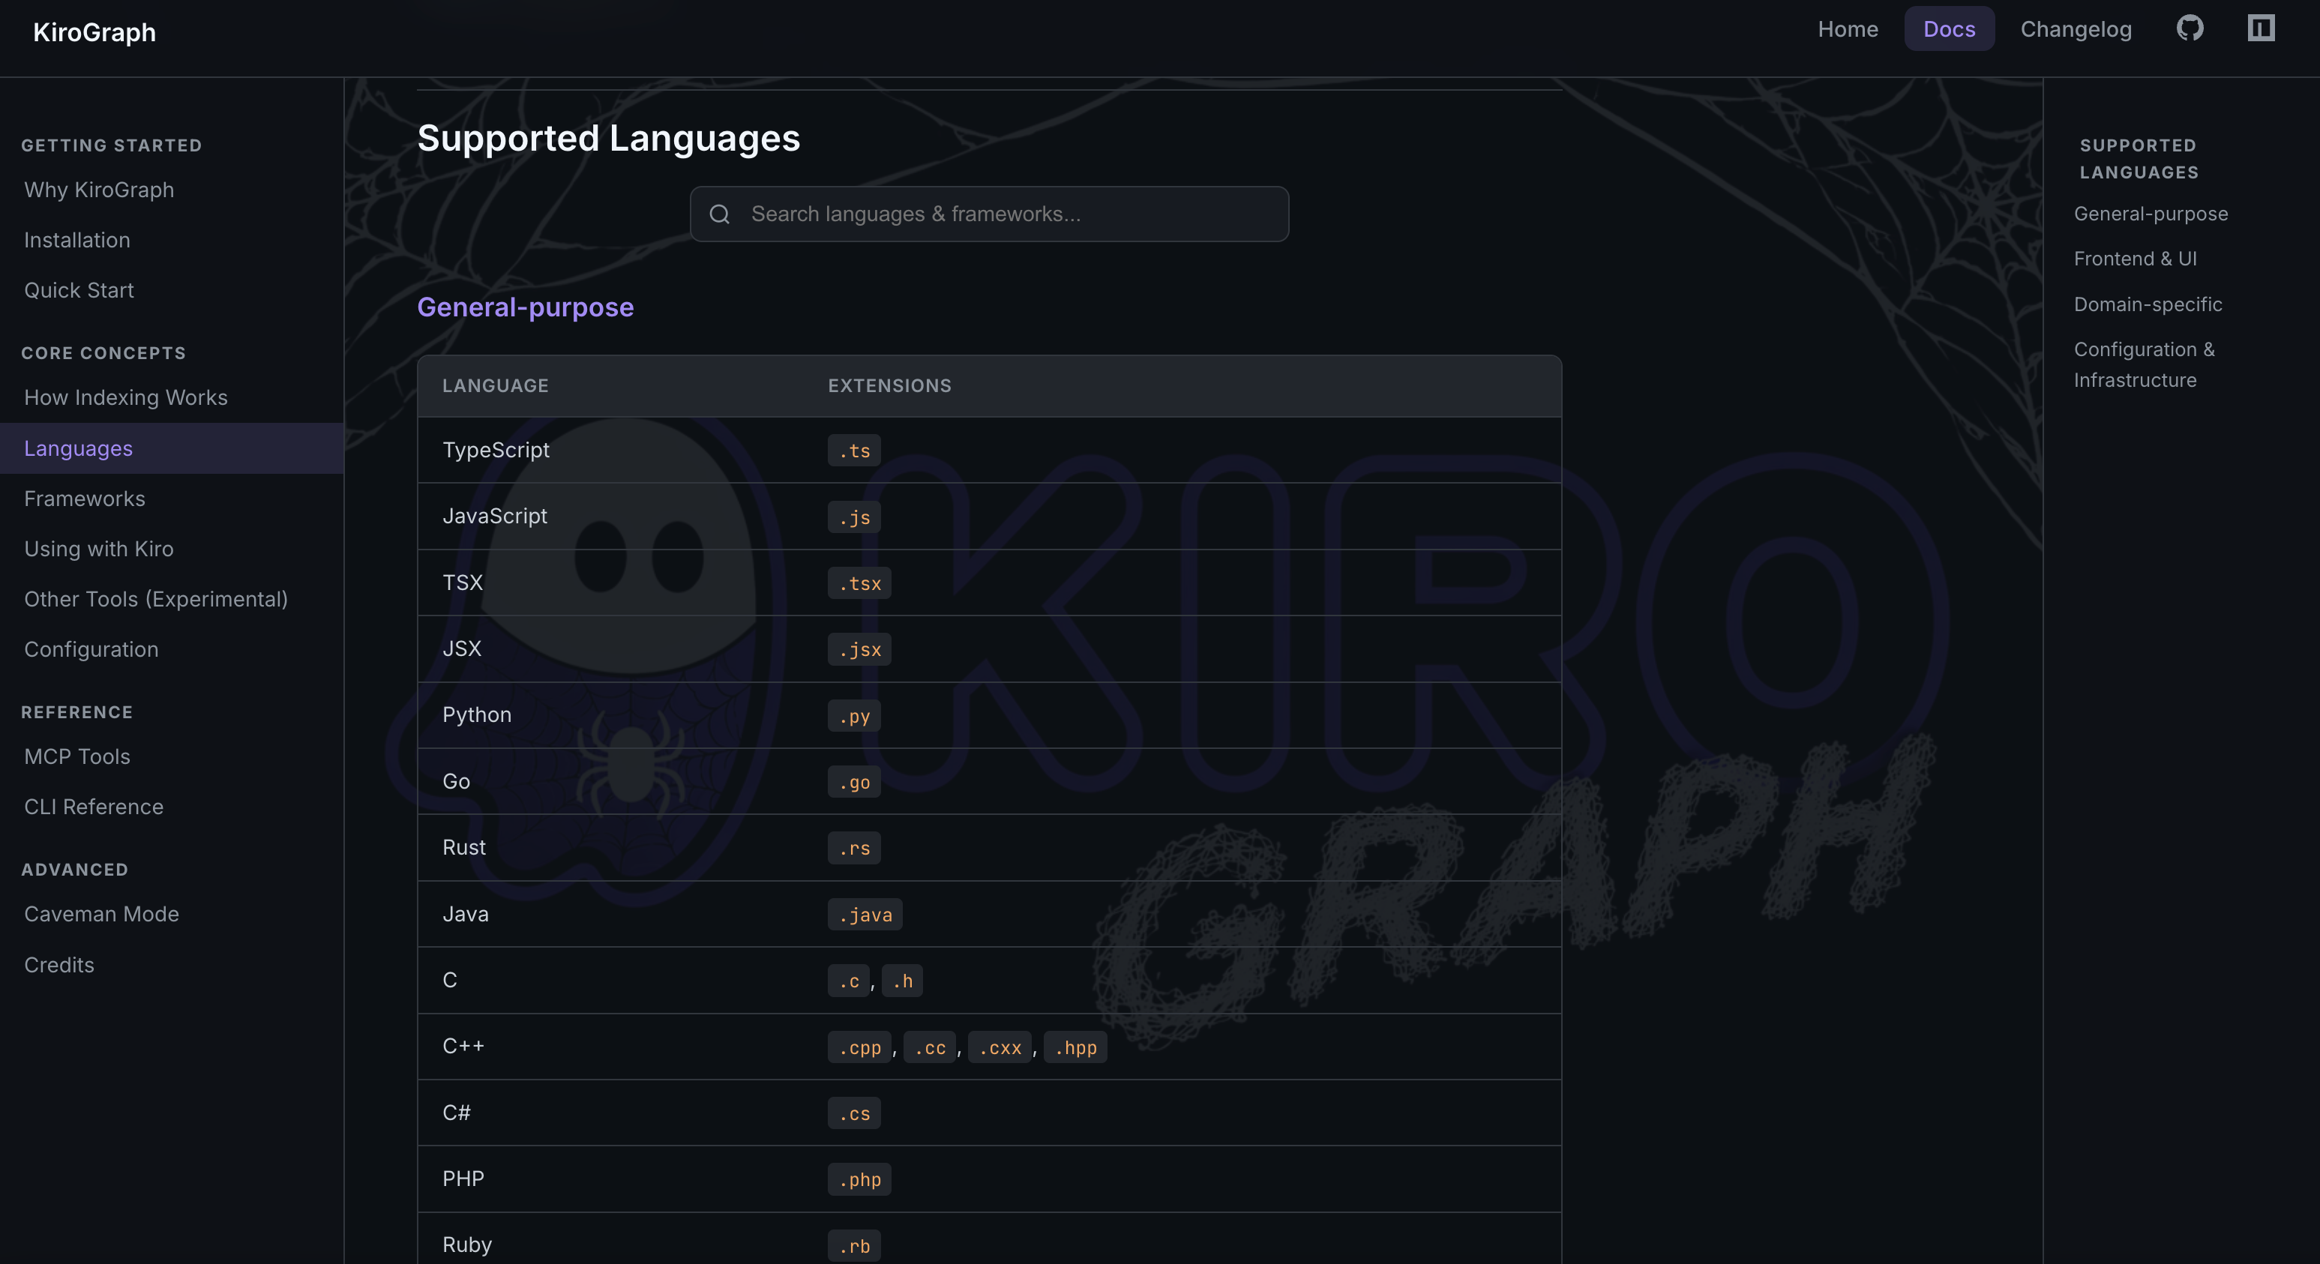Image resolution: width=2320 pixels, height=1264 pixels.
Task: Open Caveman Mode page
Action: pos(102,915)
